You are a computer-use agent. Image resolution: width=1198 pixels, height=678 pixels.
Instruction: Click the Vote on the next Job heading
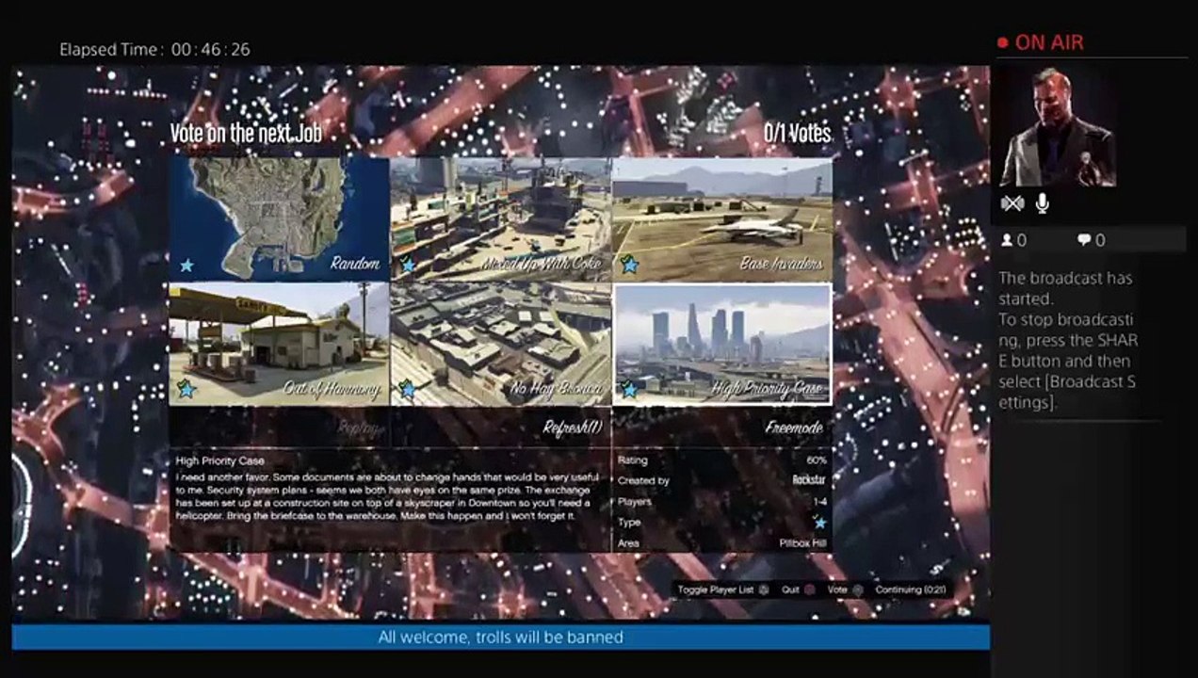[x=246, y=133]
